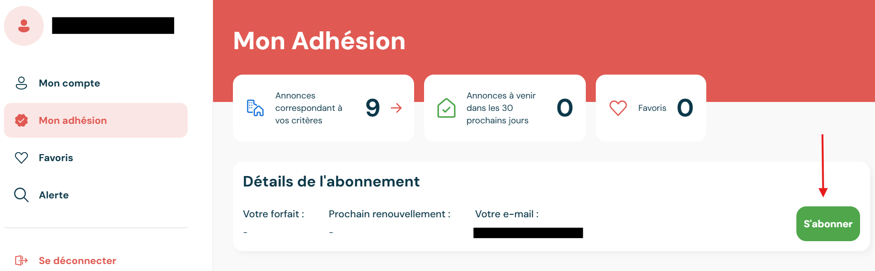Click the user avatar icon

point(24,26)
